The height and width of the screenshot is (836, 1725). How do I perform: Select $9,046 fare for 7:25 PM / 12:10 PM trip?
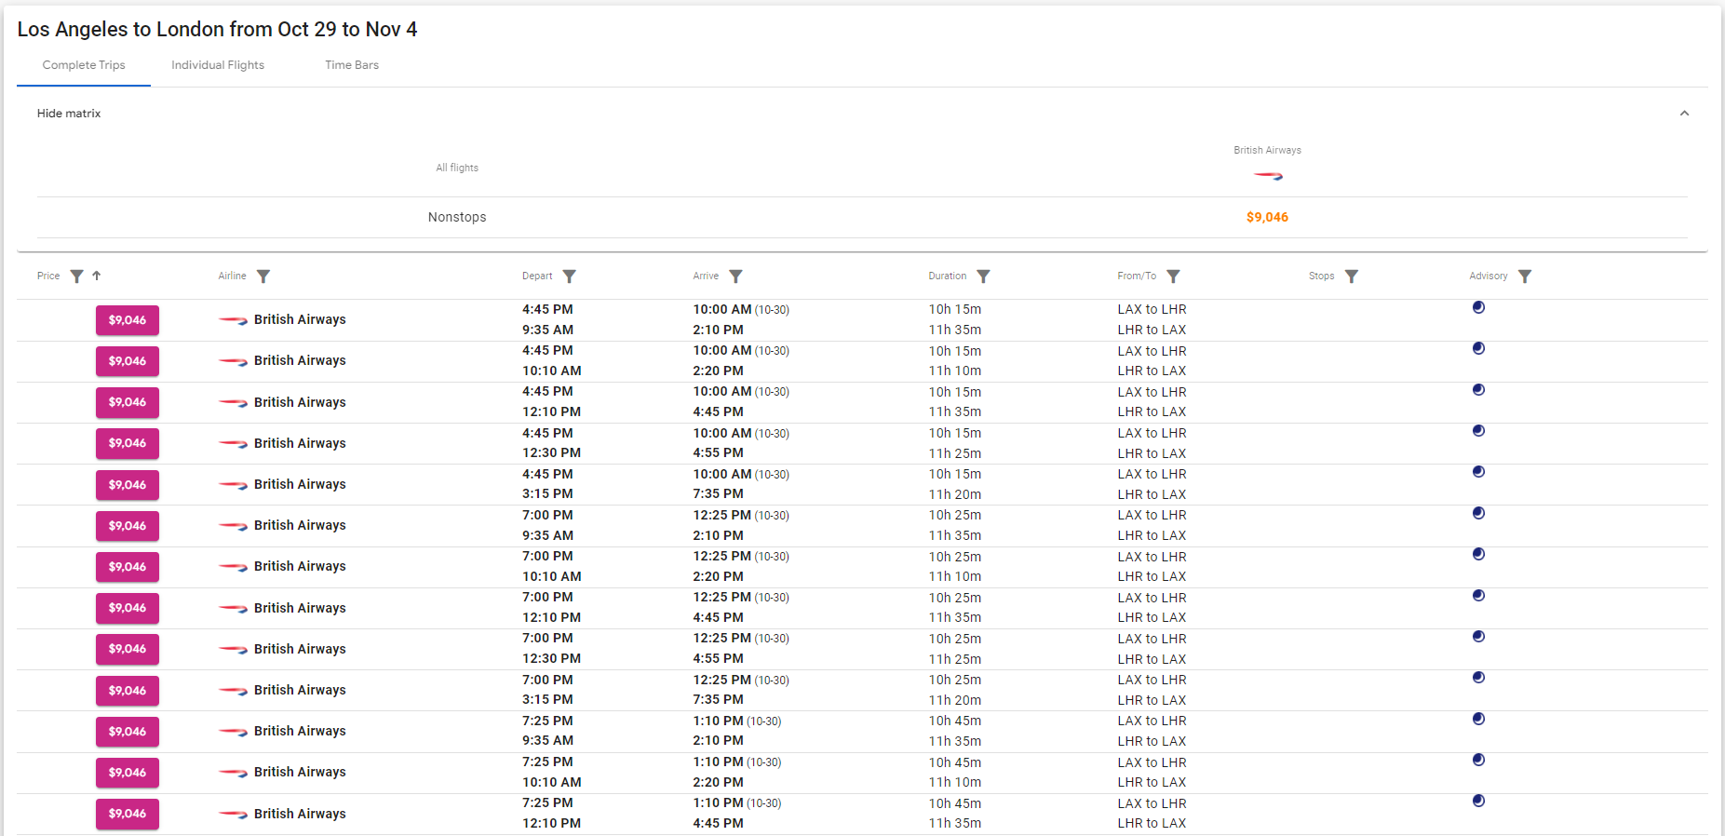[128, 814]
